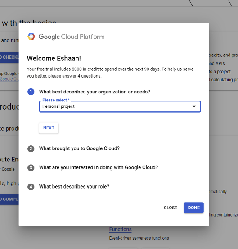This screenshot has width=238, height=249.
Task: Select step 1 circle icon
Action: (31, 92)
